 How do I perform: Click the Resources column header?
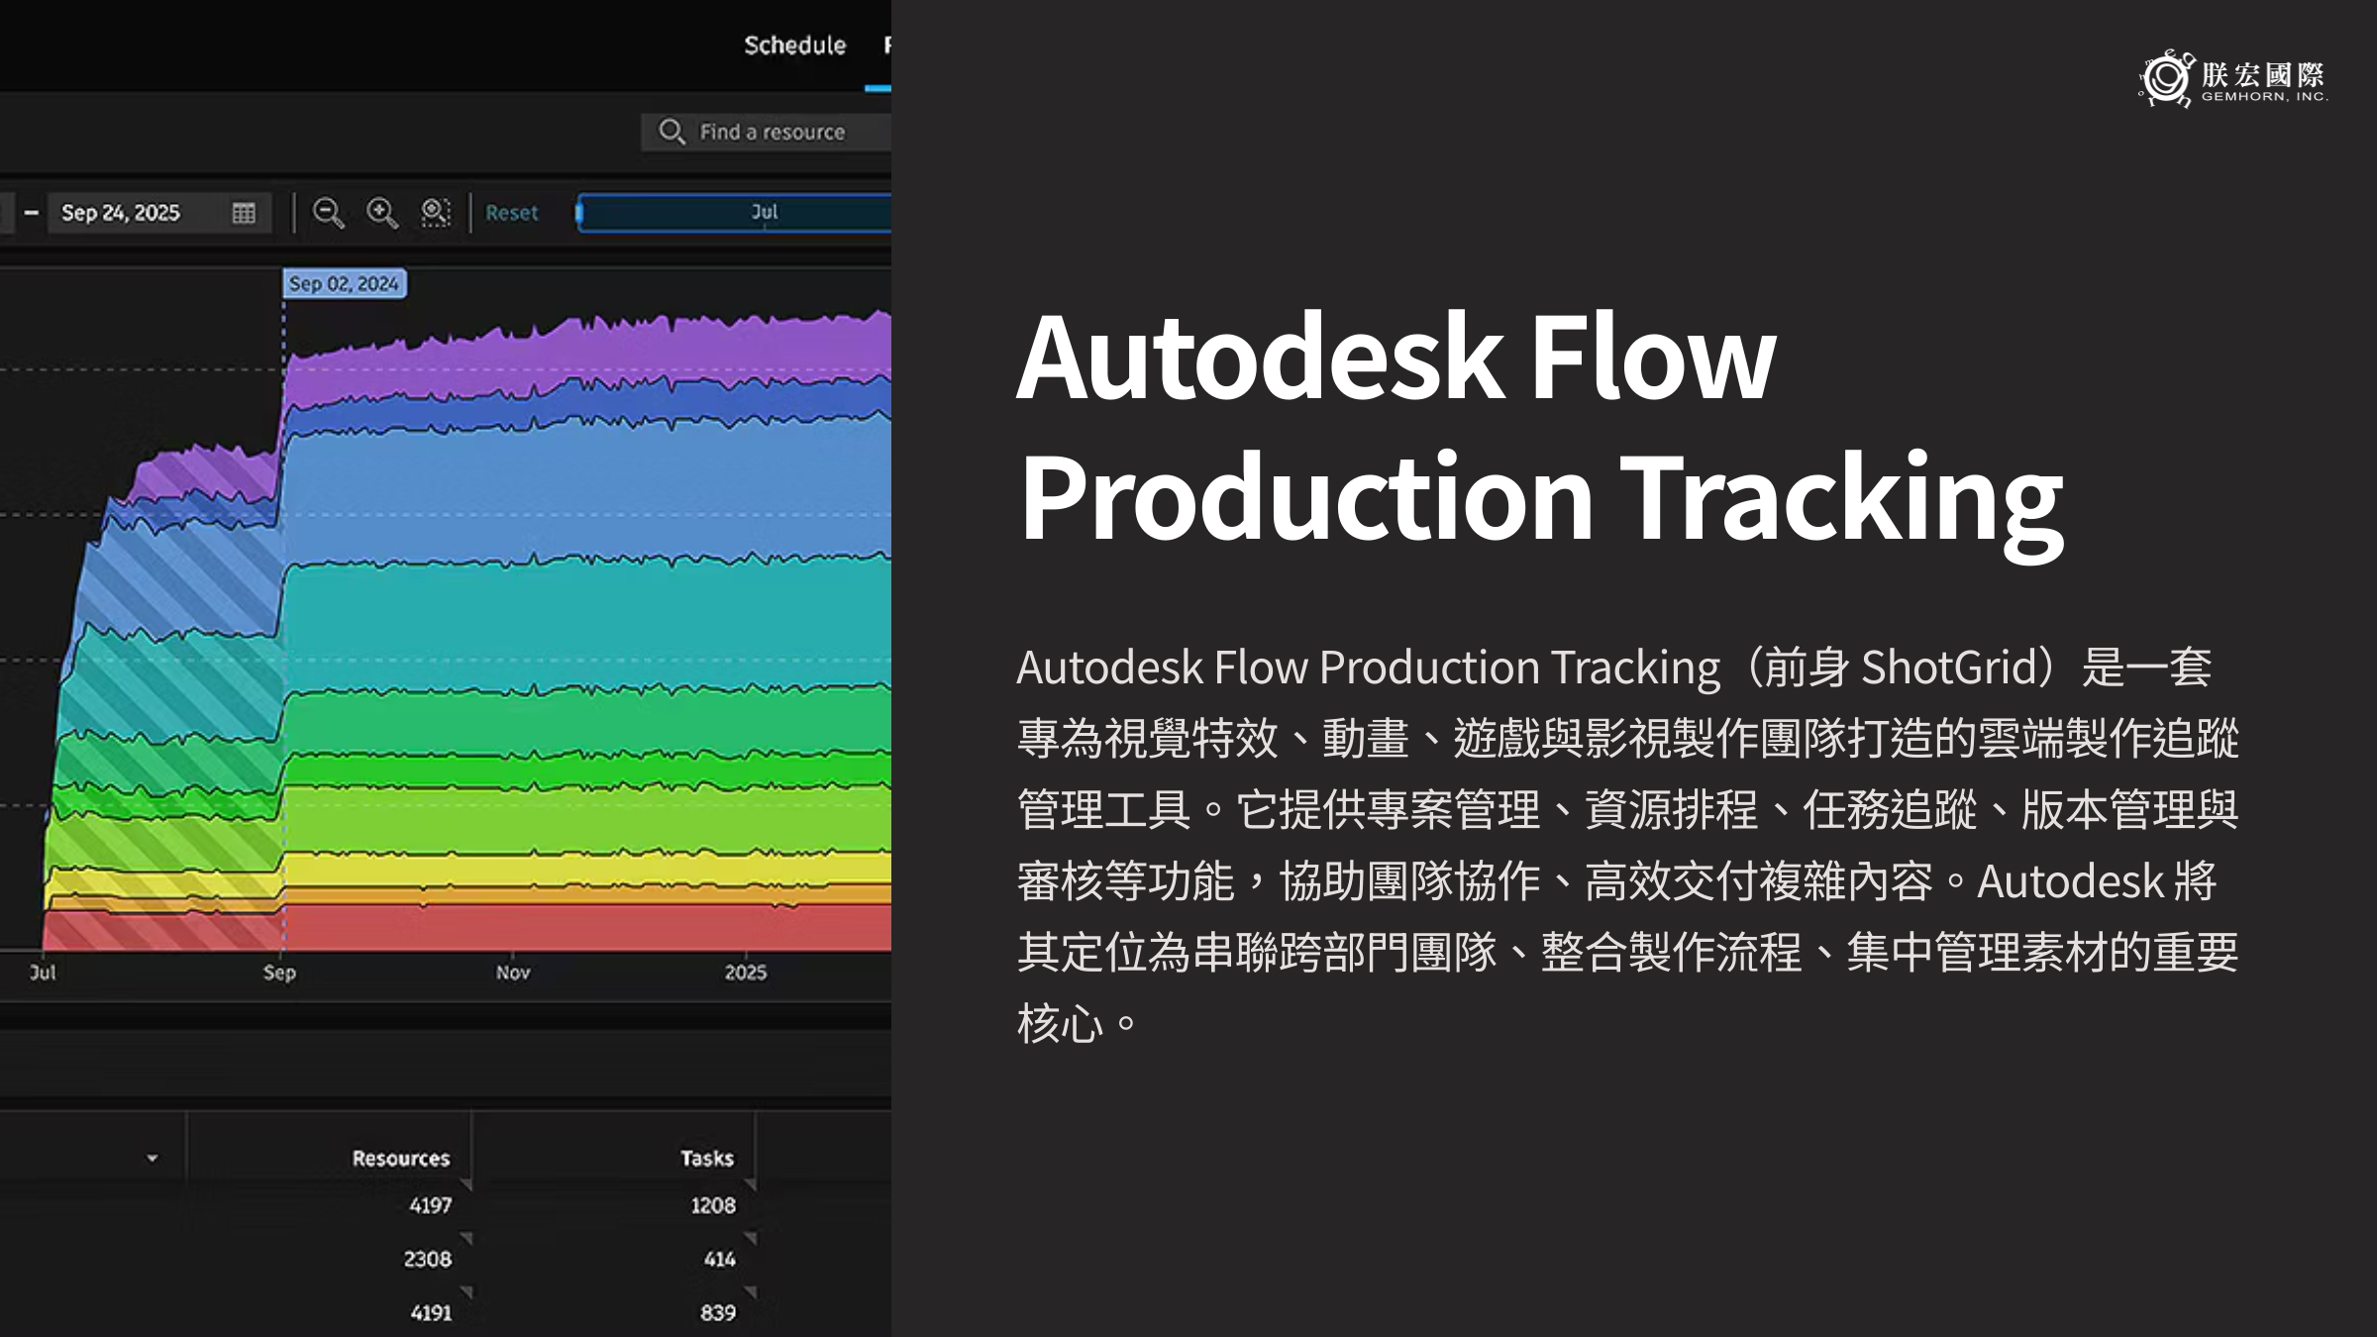[x=400, y=1158]
